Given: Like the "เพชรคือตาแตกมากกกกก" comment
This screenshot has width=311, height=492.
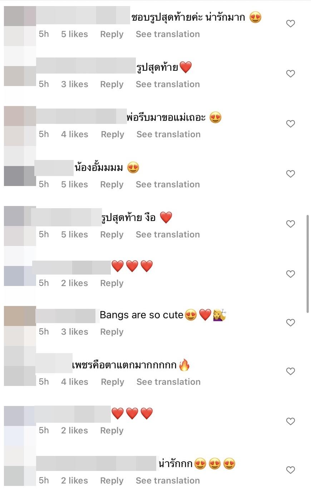Looking at the screenshot, I should pyautogui.click(x=291, y=371).
